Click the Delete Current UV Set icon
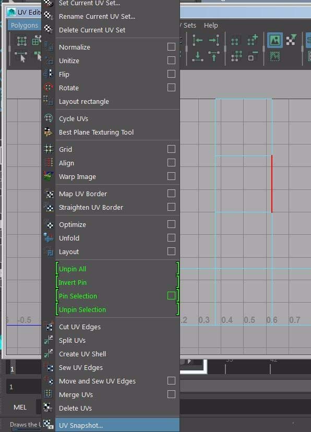 (x=48, y=29)
